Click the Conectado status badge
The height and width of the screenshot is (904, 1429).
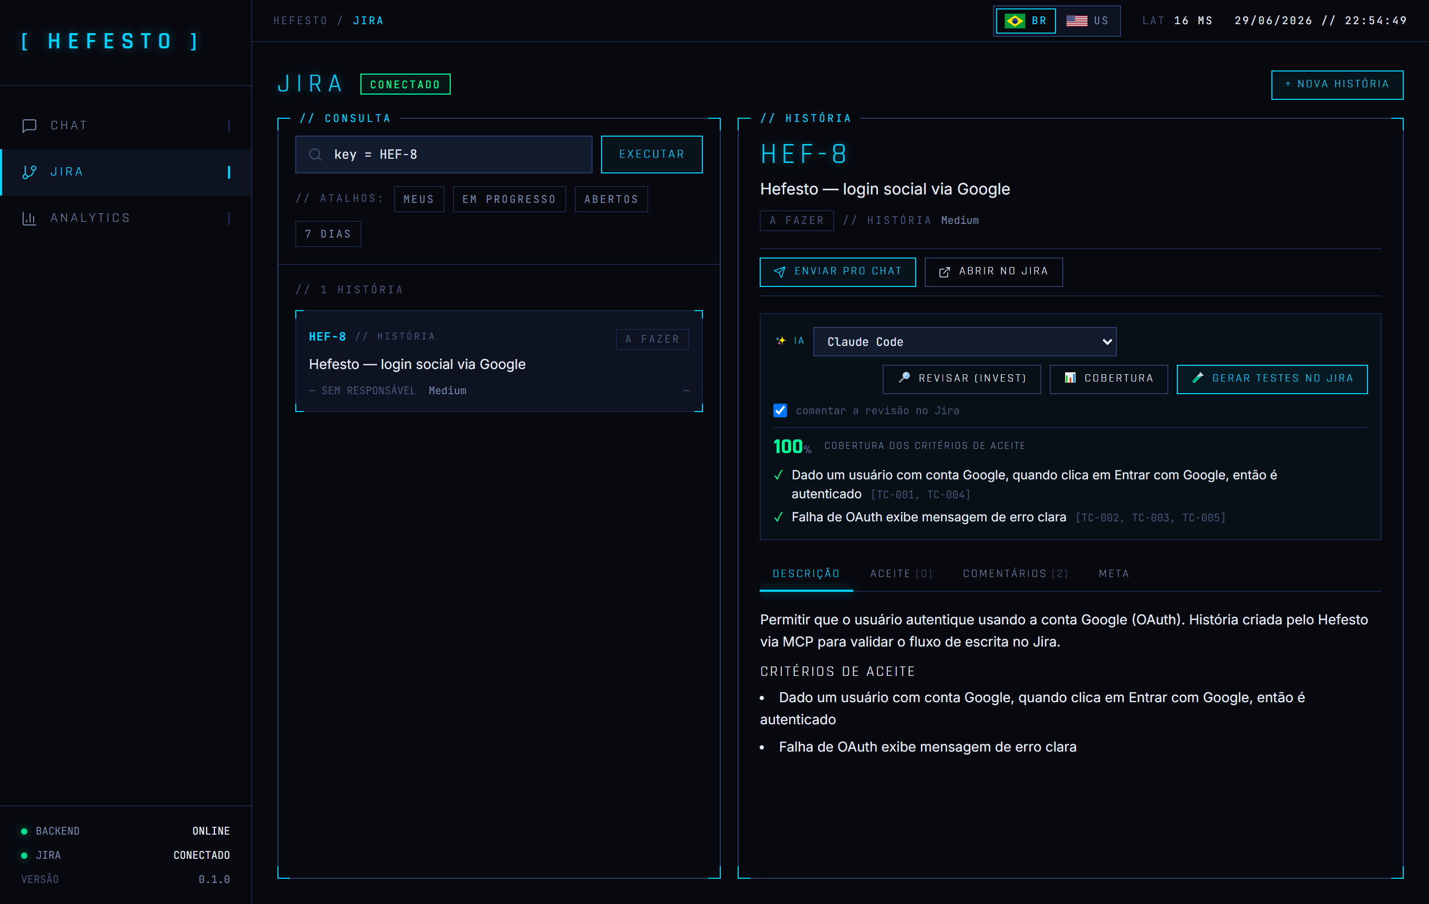pyautogui.click(x=405, y=84)
